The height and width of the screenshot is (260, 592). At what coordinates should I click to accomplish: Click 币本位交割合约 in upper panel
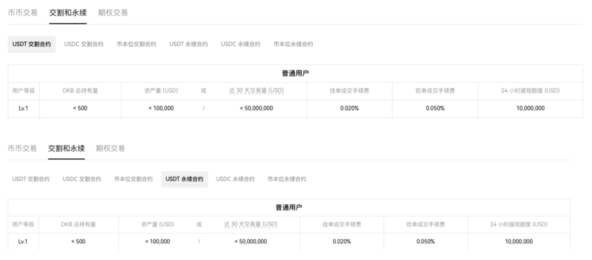[x=136, y=44]
